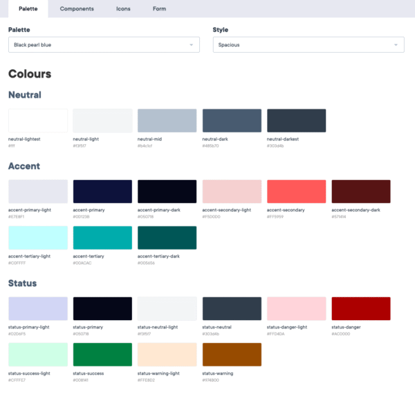Click the status-success green swatch
The width and height of the screenshot is (415, 397).
click(x=102, y=355)
